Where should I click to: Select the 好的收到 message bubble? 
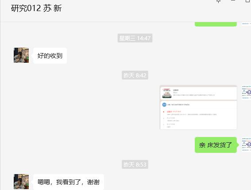point(50,56)
